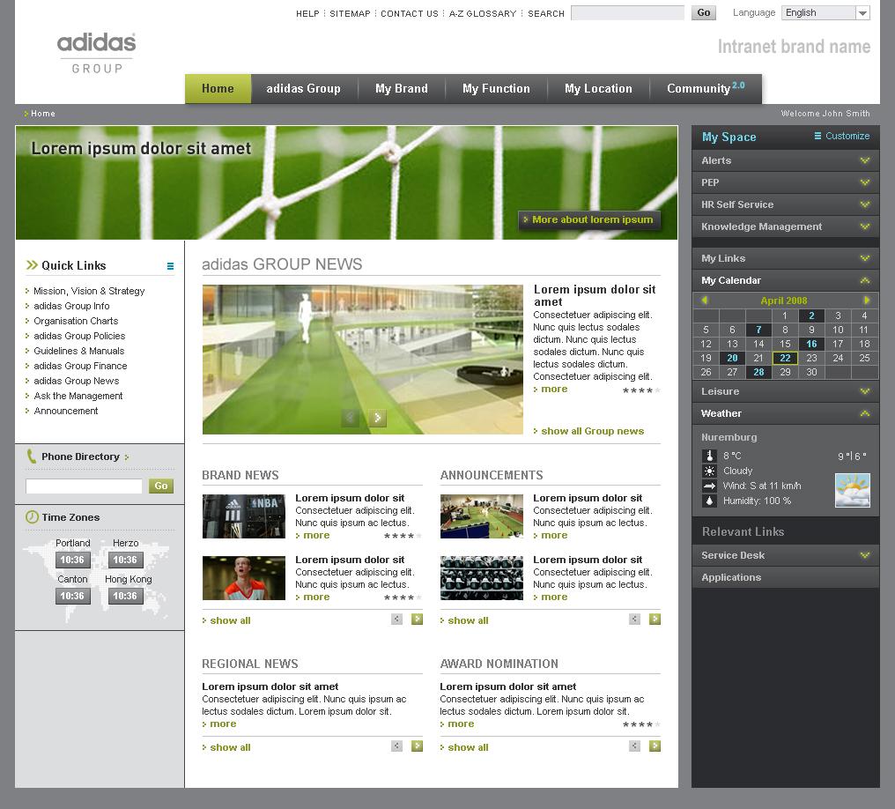Click the Quick Links double-chevron icon
Screen dimensions: 895x809
[x=32, y=265]
